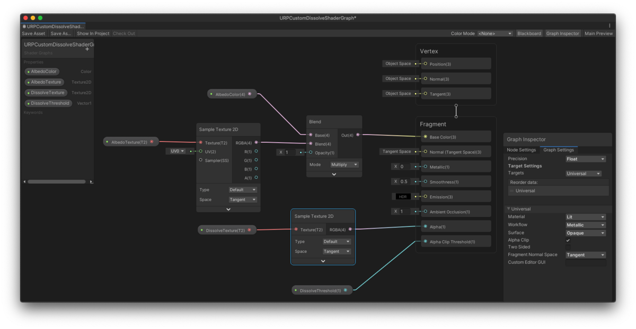This screenshot has height=329, width=636.
Task: Click R(1) output port of Sample Texture 2D
Action: pos(256,151)
